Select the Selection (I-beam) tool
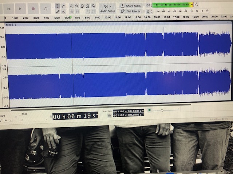The image size is (233, 174). [58, 6]
